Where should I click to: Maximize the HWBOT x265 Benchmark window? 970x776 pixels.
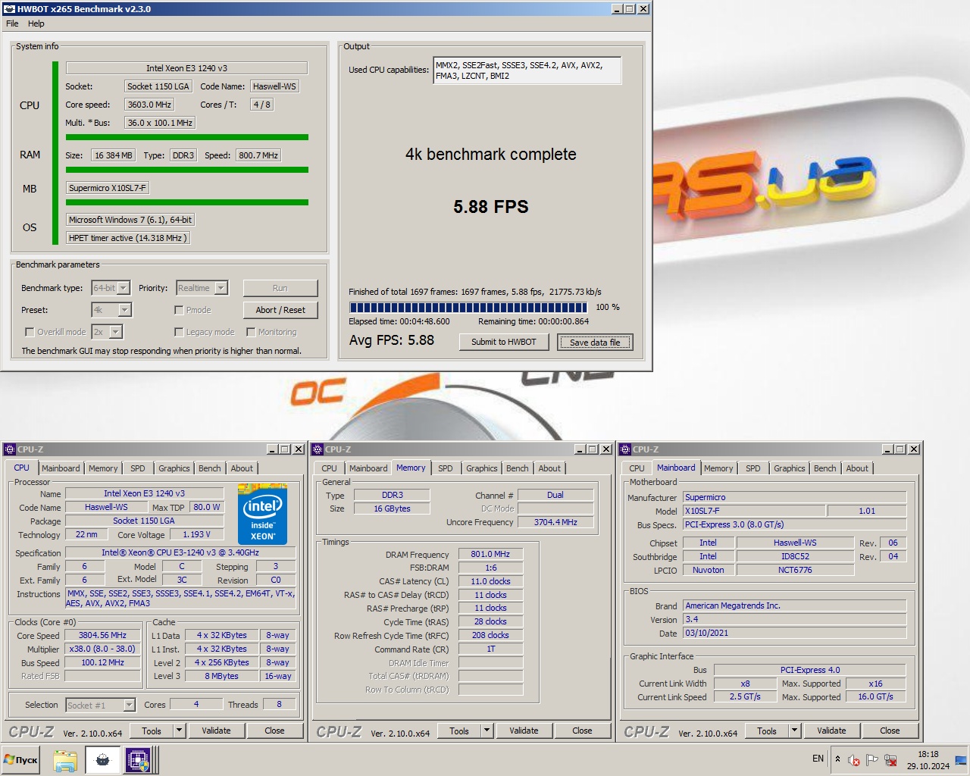[x=630, y=9]
